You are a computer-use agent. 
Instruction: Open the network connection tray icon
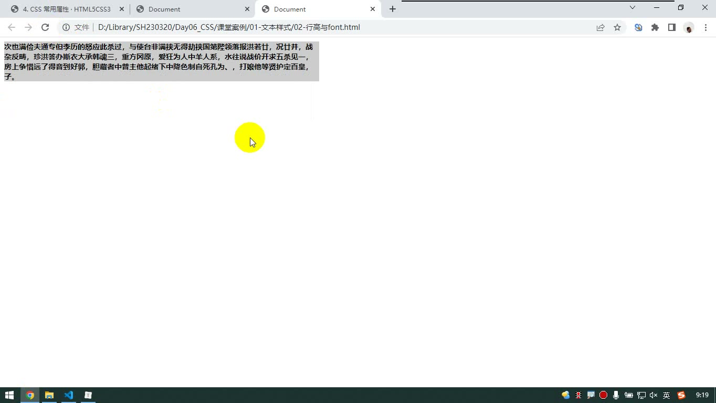(641, 395)
